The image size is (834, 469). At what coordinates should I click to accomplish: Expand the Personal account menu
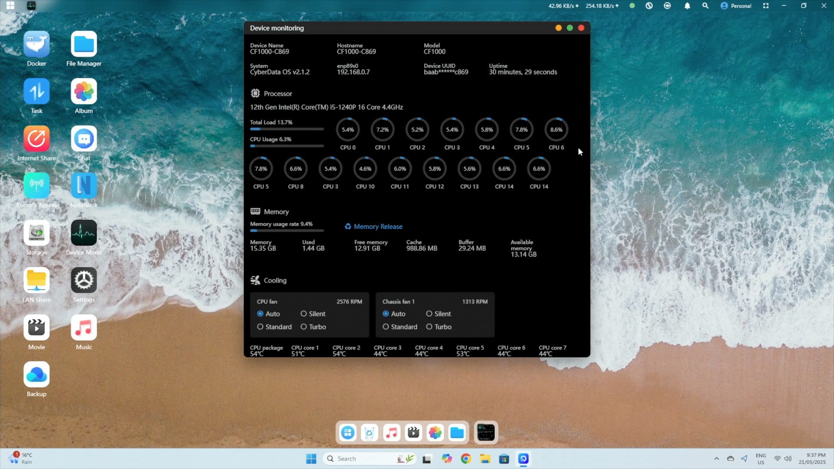point(736,6)
